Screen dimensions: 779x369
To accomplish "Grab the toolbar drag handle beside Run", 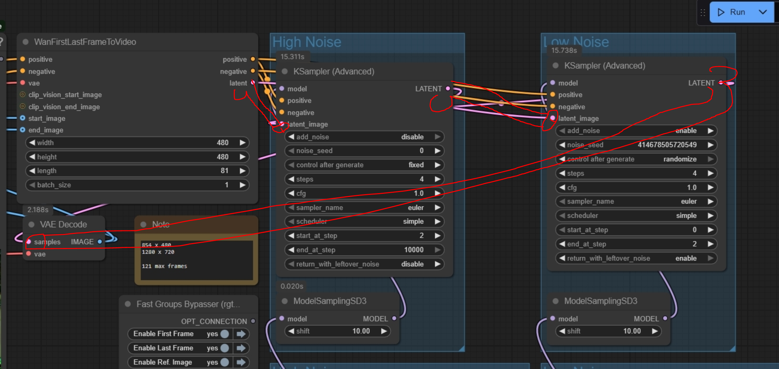I will 703,13.
